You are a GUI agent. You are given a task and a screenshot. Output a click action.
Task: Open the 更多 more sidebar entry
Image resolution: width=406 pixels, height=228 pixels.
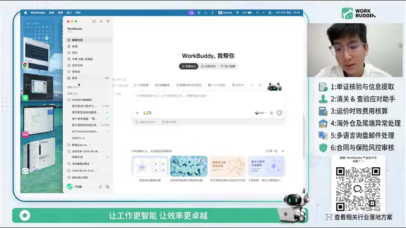pyautogui.click(x=88, y=78)
